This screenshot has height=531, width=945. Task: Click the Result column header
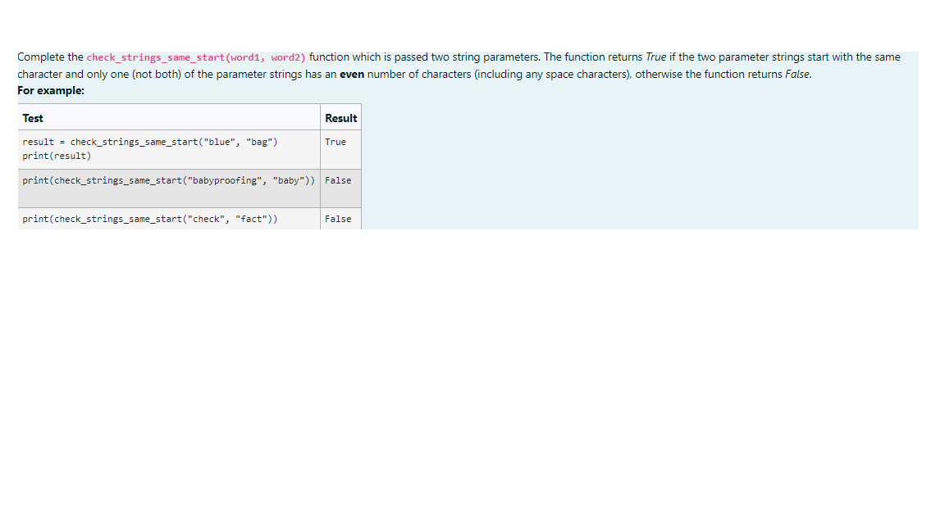click(x=340, y=118)
